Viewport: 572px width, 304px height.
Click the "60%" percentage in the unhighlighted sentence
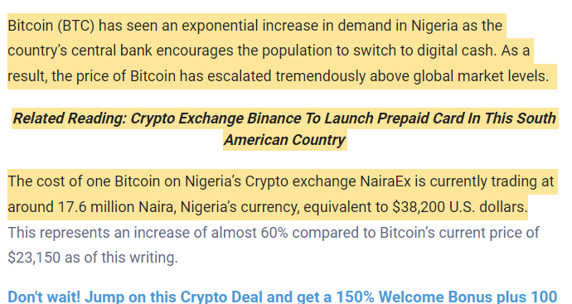[x=274, y=233]
